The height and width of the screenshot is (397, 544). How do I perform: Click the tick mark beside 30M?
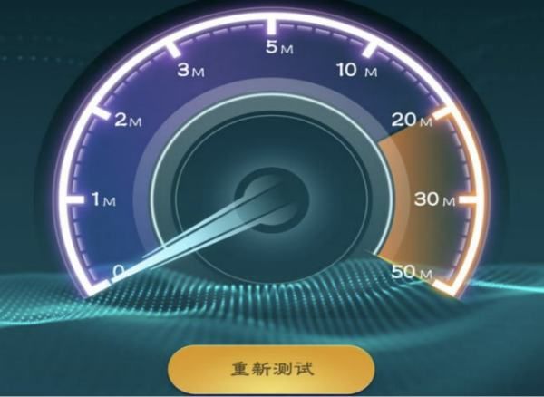tap(468, 200)
